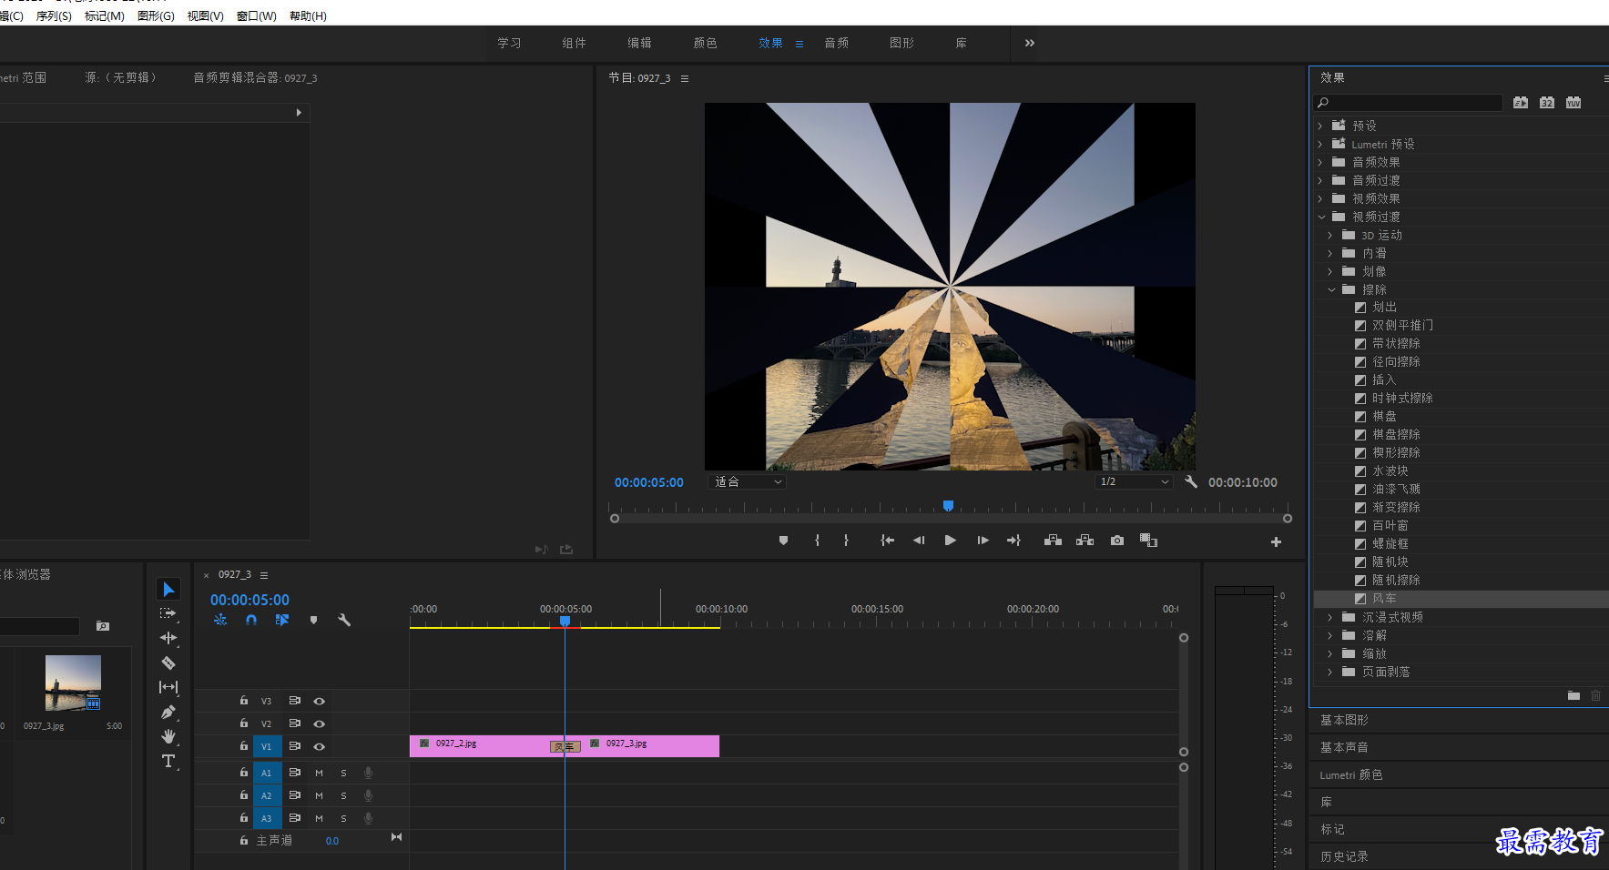Mute audio track A1
The width and height of the screenshot is (1609, 870).
click(x=319, y=773)
